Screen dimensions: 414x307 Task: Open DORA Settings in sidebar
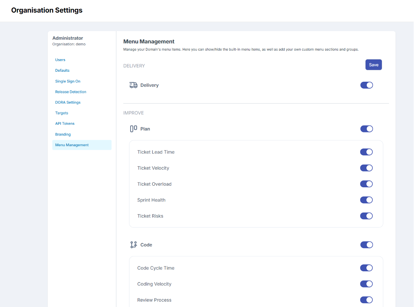[68, 102]
